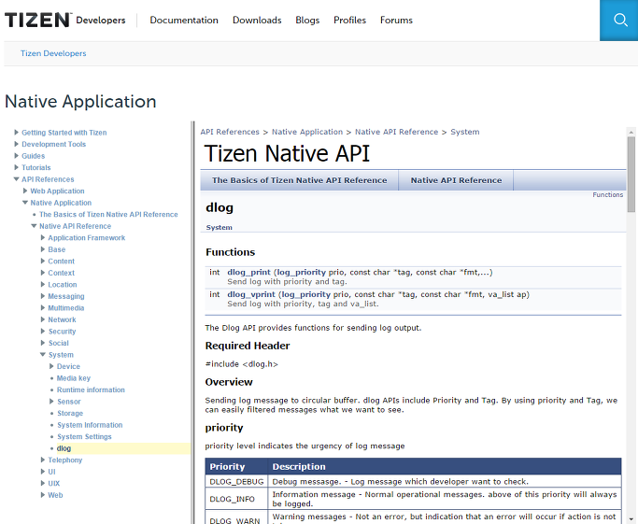Open the Forums menu item

(396, 20)
